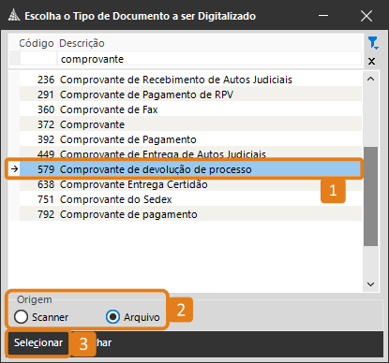Select row 751 Comprovante do Sedex
The height and width of the screenshot is (363, 389).
tap(190, 199)
